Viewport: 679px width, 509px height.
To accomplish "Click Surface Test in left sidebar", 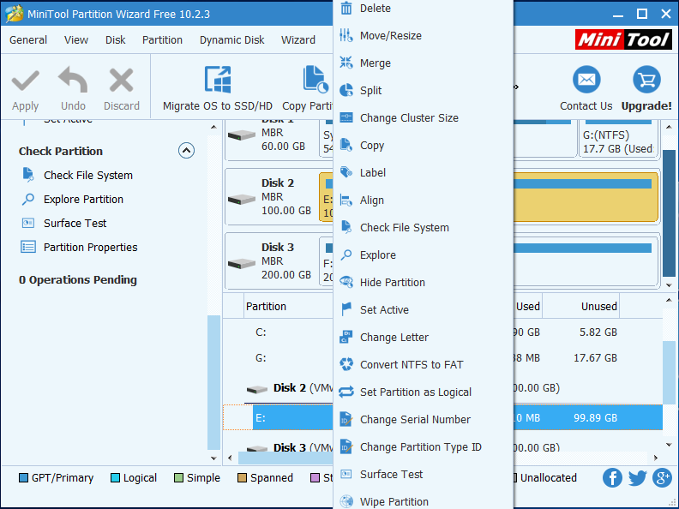I will (75, 224).
